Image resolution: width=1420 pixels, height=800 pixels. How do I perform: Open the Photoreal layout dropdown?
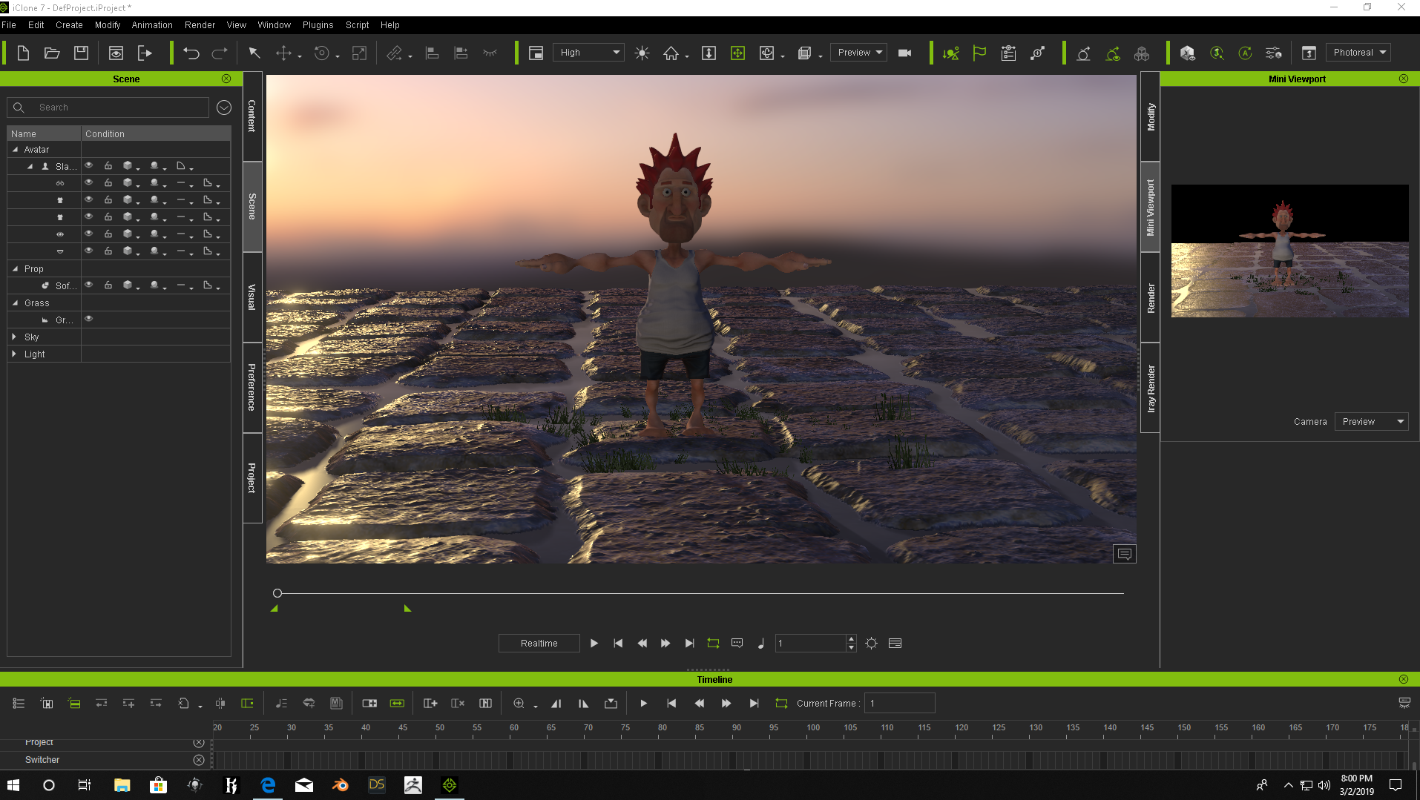coord(1358,53)
